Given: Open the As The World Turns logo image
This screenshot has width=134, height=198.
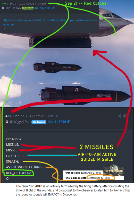Looking at the screenshot, I should pos(114,170).
